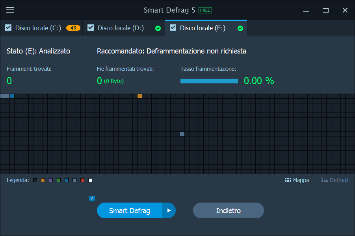Switch to the Disco locale (D:) tab

coord(121,28)
